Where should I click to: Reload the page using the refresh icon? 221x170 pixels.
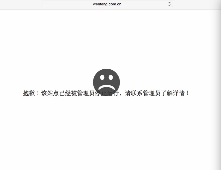point(169,4)
